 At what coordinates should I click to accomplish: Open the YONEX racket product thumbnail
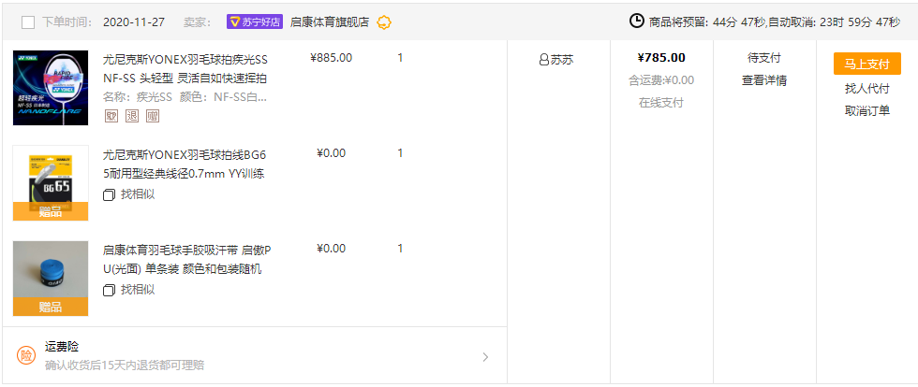coord(51,88)
